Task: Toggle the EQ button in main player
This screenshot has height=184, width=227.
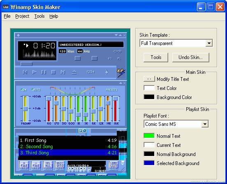Action: click(110, 59)
